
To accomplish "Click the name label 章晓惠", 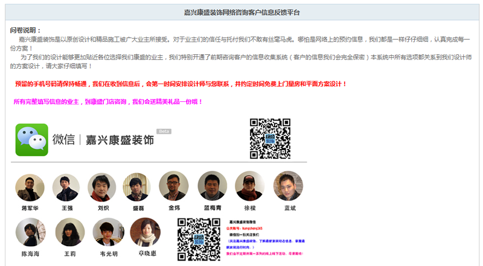I will point(147,253).
